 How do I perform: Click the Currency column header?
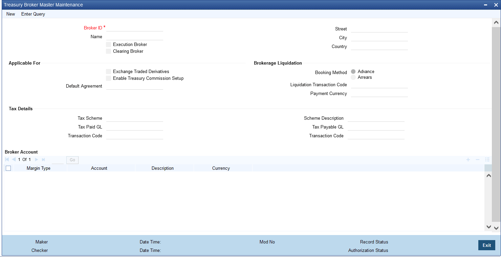pyautogui.click(x=221, y=168)
